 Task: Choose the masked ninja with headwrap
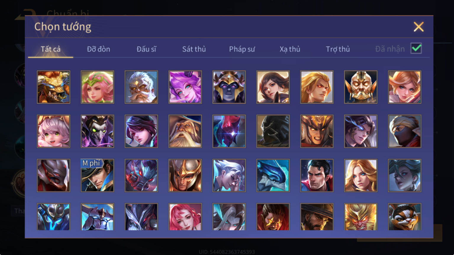click(405, 131)
